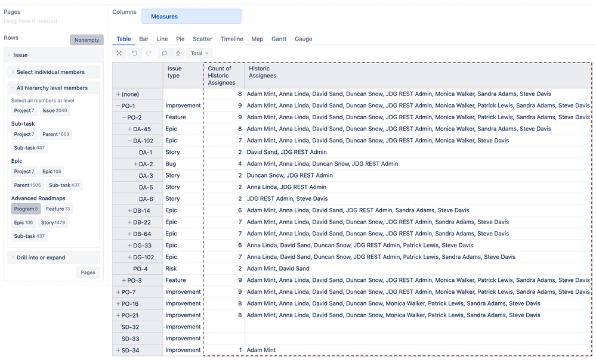Select Parent 1603 level under Sub-task

[x=56, y=134]
